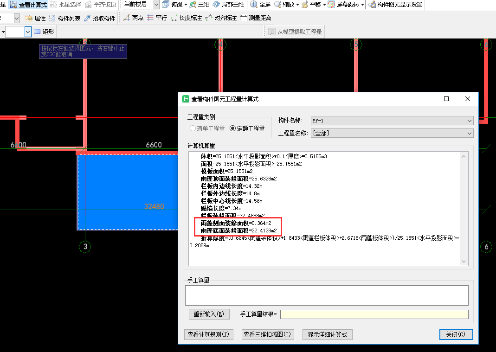
Task: Open the 工程量名称 [全部] dropdown
Action: (392, 133)
